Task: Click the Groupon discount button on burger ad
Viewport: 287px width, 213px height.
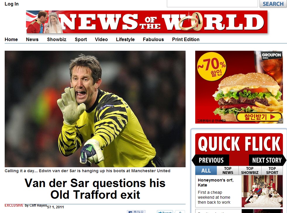Action: (x=259, y=117)
